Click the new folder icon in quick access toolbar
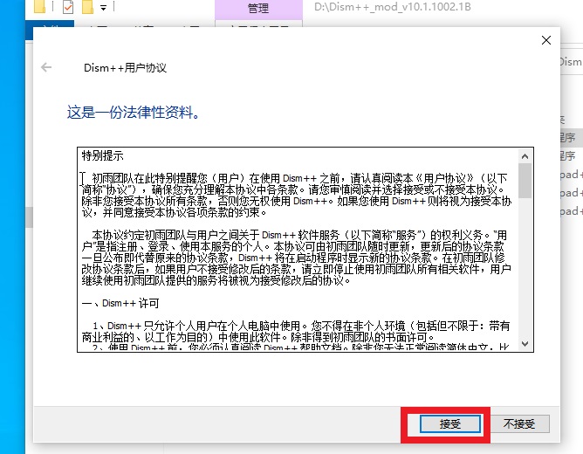Screen dimensions: 583x454 [87, 8]
